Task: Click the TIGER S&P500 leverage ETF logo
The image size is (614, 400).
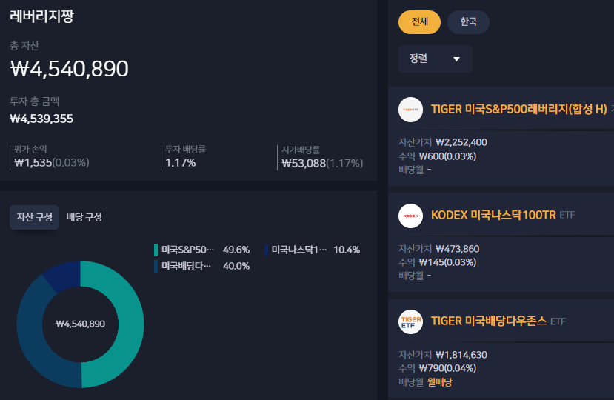Action: (410, 110)
